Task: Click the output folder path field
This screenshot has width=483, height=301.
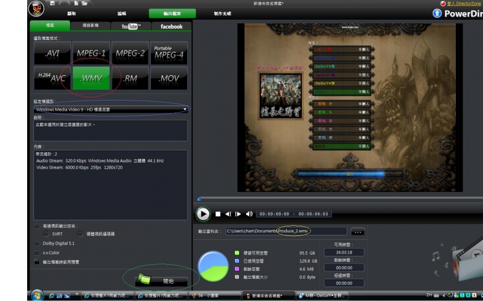Action: 286,231
